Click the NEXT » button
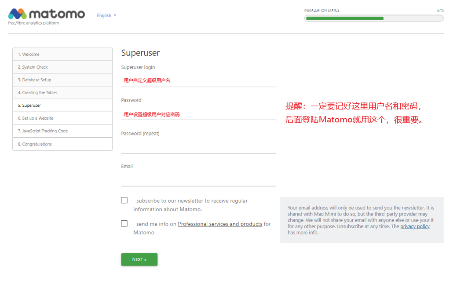Viewport: 475px width, 292px height. [139, 259]
